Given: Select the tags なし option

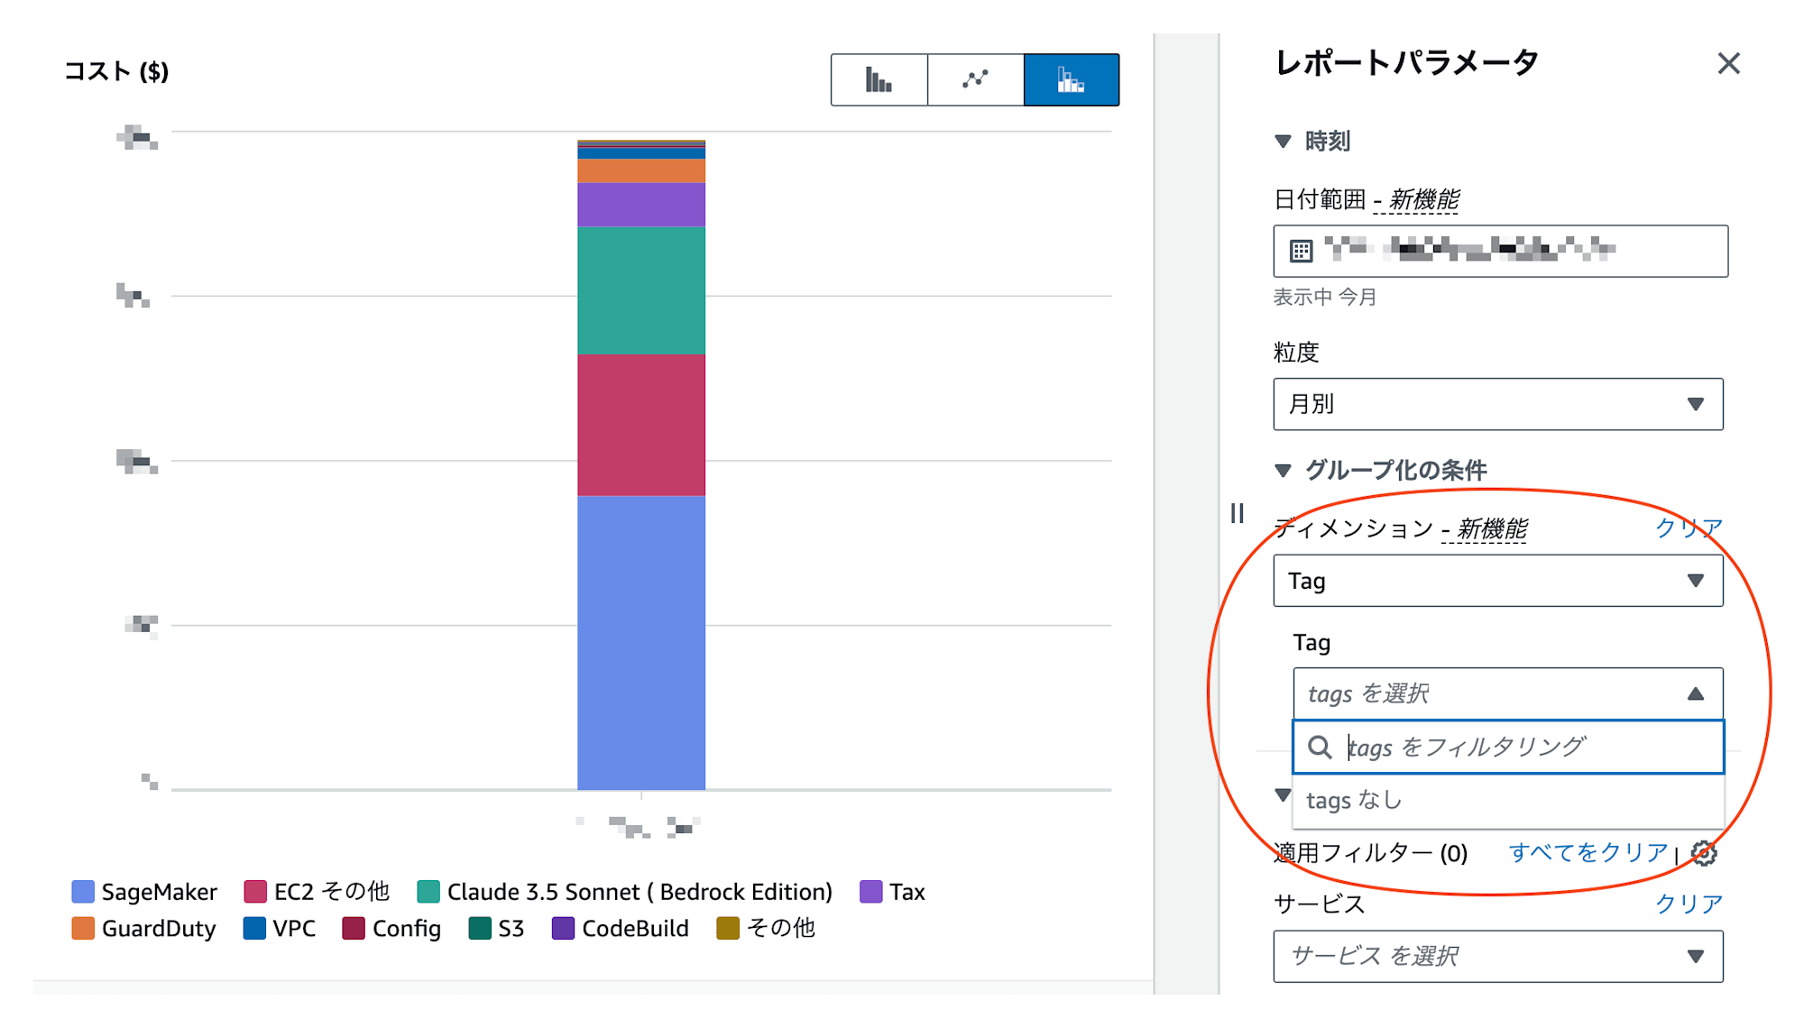Looking at the screenshot, I should pos(1508,800).
